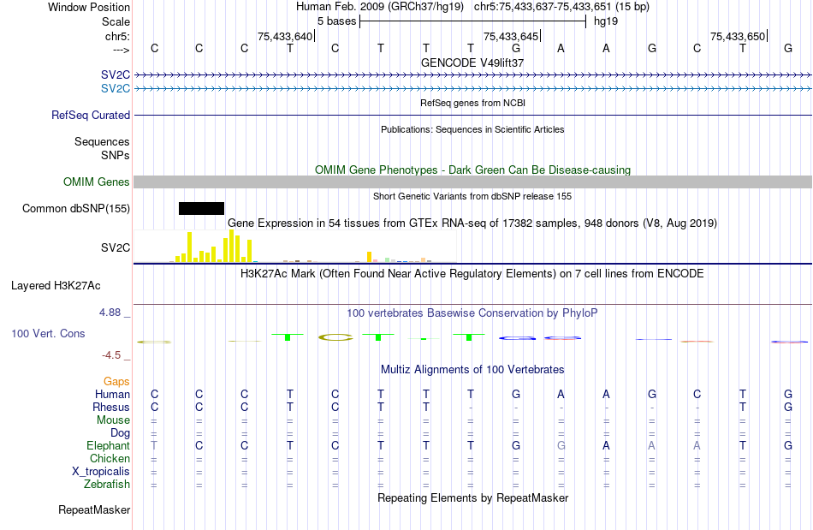Click the Chicken species label
The height and width of the screenshot is (530, 813).
[x=110, y=458]
